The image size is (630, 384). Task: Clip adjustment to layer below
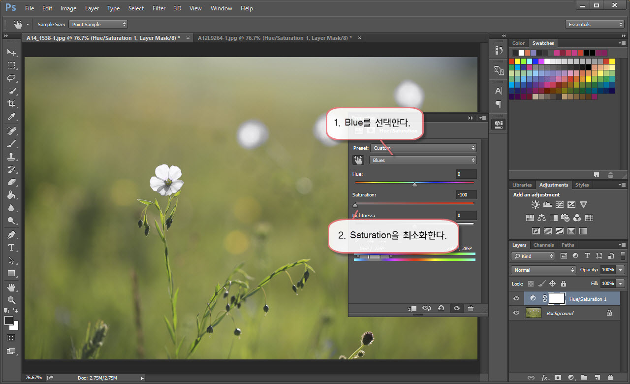[x=412, y=308]
